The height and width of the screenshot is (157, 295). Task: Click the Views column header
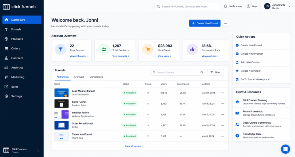pos(164,84)
